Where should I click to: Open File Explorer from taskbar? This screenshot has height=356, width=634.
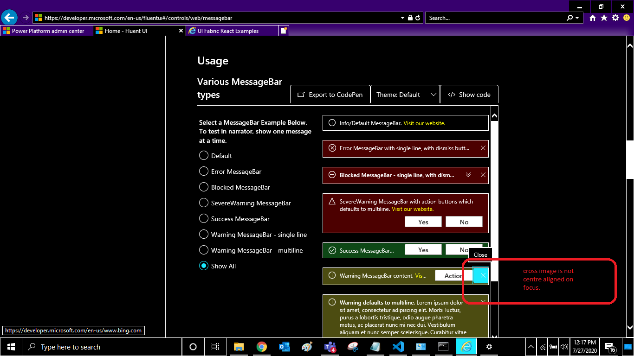point(239,347)
